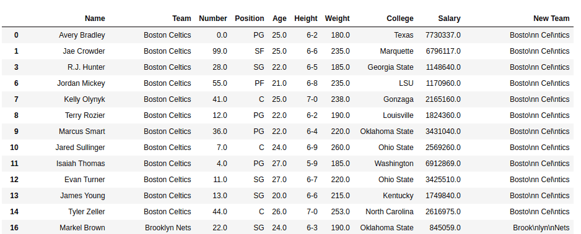Image resolution: width=581 pixels, height=234 pixels.
Task: Select the Salary column header
Action: pyautogui.click(x=449, y=19)
